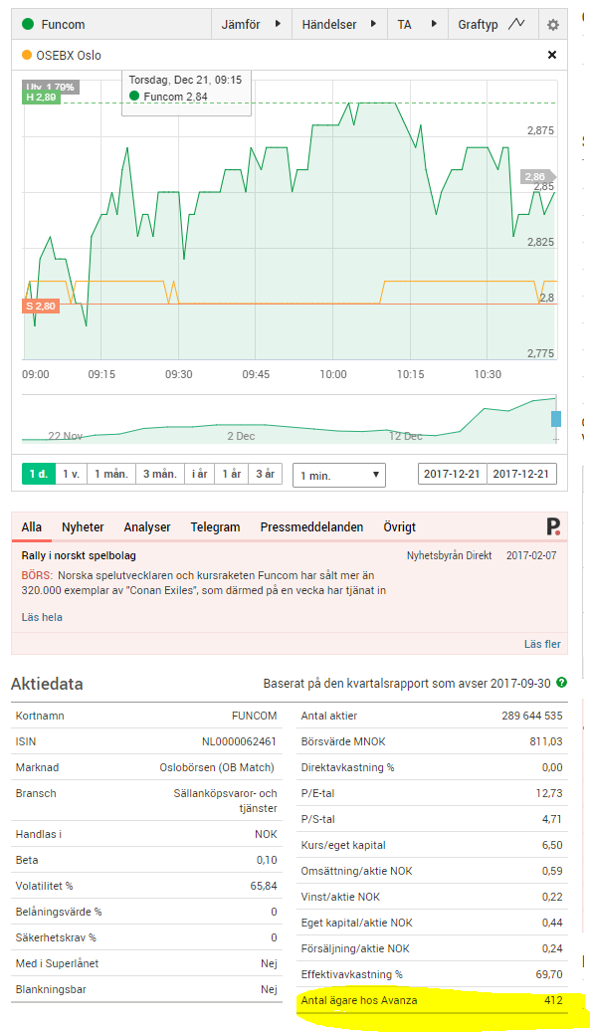590x1033 pixels.
Task: Switch to the Pressmeddelanden tab
Action: click(311, 527)
